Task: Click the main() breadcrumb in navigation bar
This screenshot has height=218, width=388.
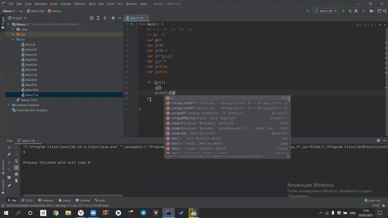Action: [55, 11]
